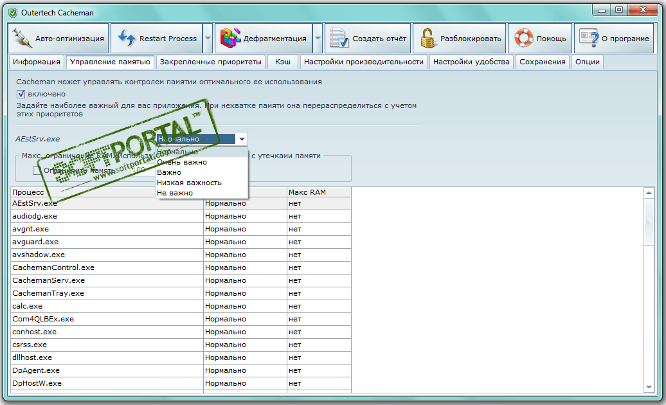The width and height of the screenshot is (666, 405).
Task: Click the process list scroll down arrow
Action: (x=649, y=387)
